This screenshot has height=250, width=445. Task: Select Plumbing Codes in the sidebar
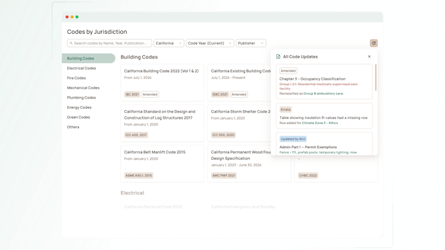click(x=82, y=97)
